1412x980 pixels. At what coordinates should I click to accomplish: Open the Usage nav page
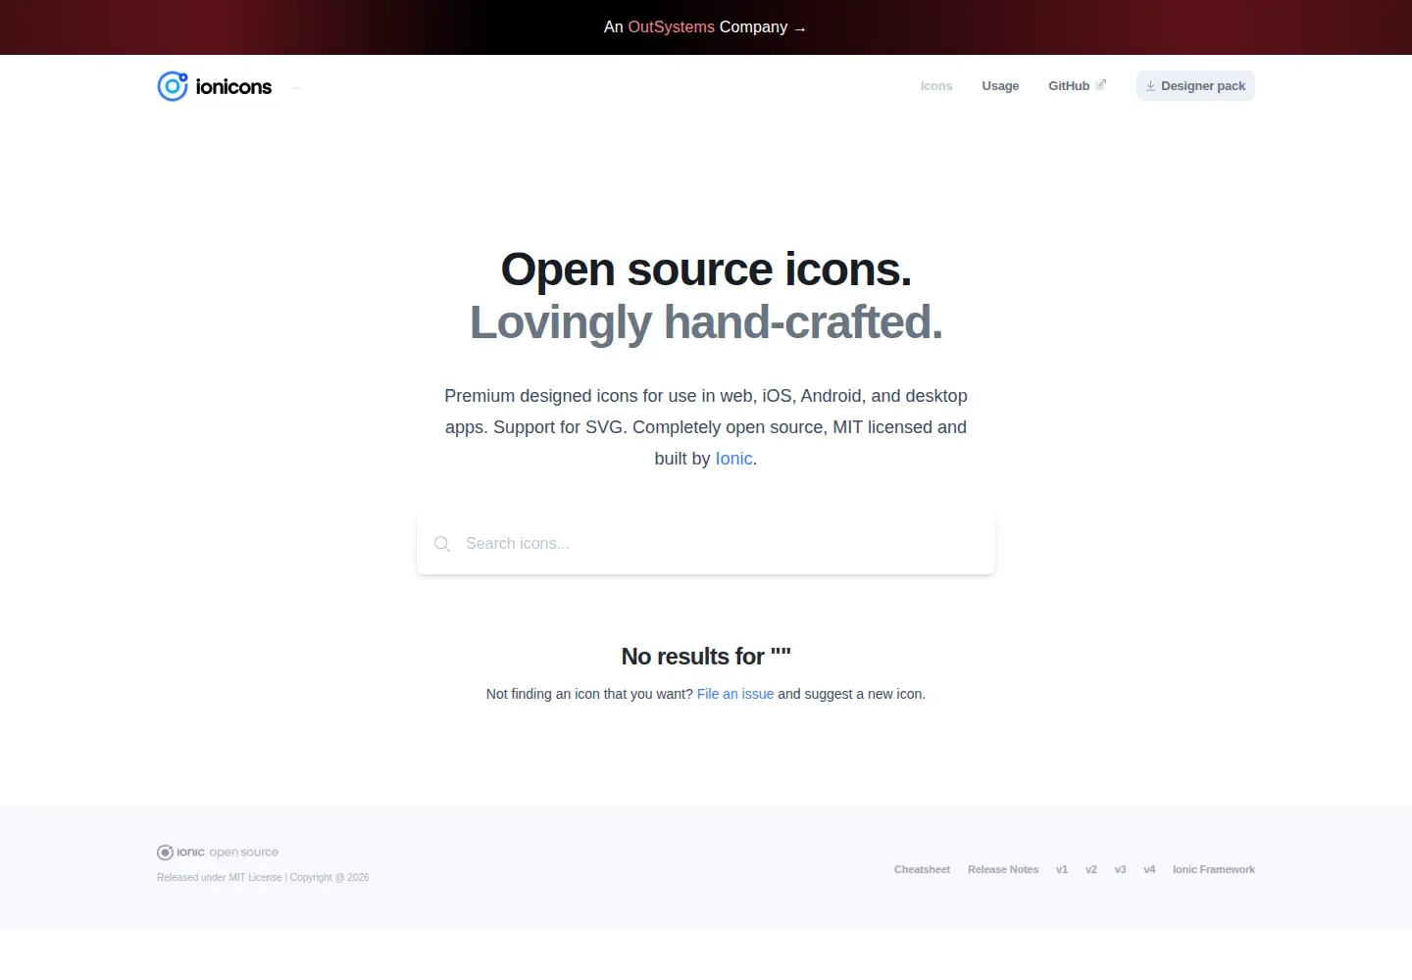coord(1000,86)
